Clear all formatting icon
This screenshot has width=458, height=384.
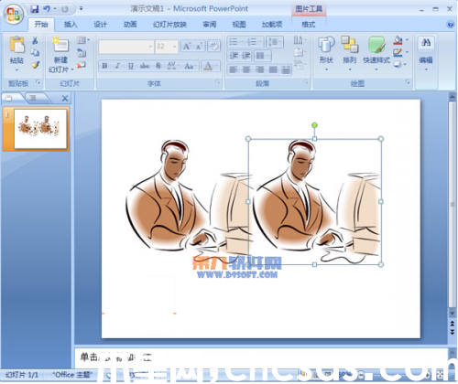coord(213,47)
